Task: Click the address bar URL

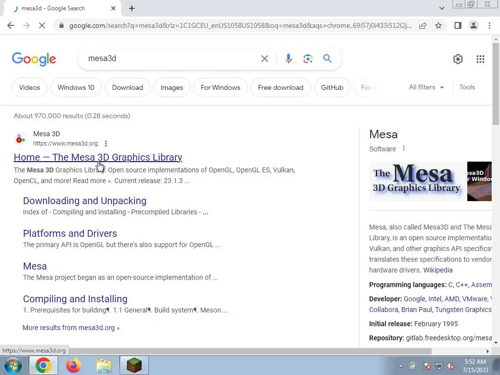Action: 240,25
